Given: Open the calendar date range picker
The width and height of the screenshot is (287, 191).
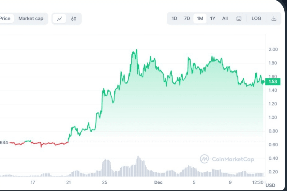Looking at the screenshot, I should (239, 19).
